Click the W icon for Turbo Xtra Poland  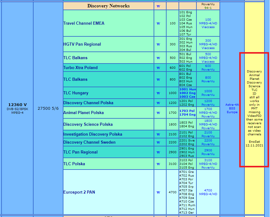[x=158, y=68]
